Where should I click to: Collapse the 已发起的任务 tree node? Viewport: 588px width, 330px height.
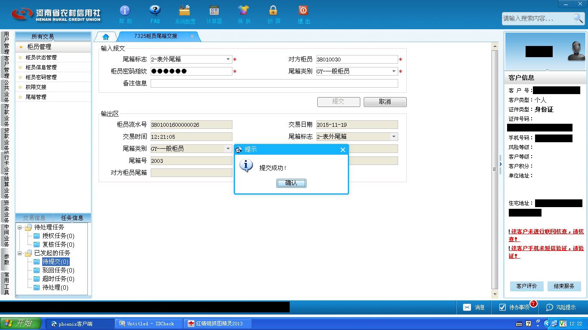[20, 253]
